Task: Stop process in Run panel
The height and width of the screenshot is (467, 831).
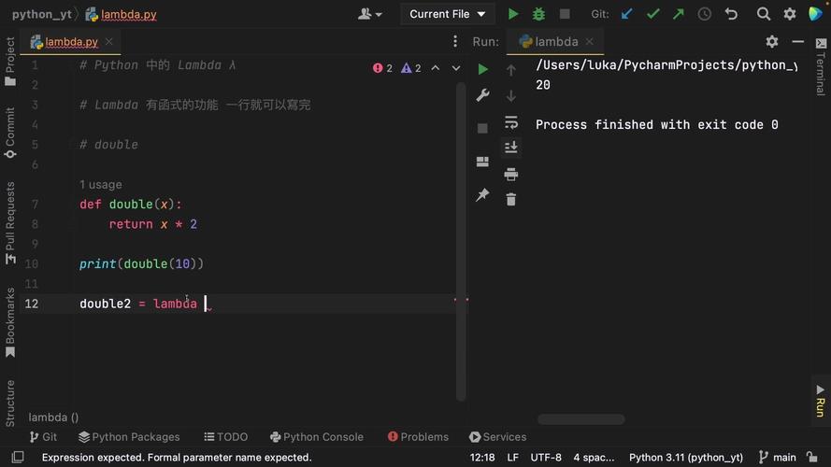Action: coord(482,128)
